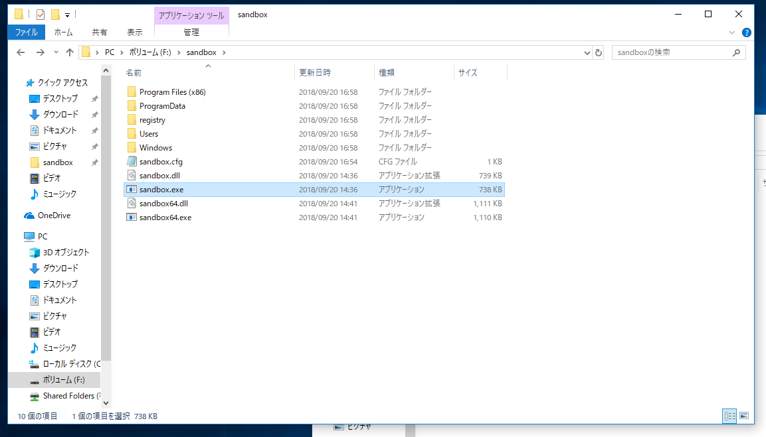The image size is (766, 437).
Task: Open 3D オブジェクト under PC
Action: coord(66,253)
